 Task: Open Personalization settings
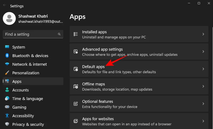pos(33,73)
